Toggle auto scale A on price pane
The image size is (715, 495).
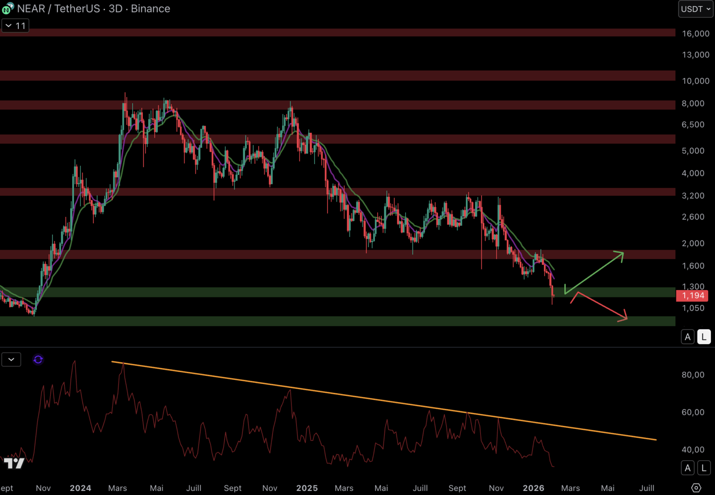[687, 337]
